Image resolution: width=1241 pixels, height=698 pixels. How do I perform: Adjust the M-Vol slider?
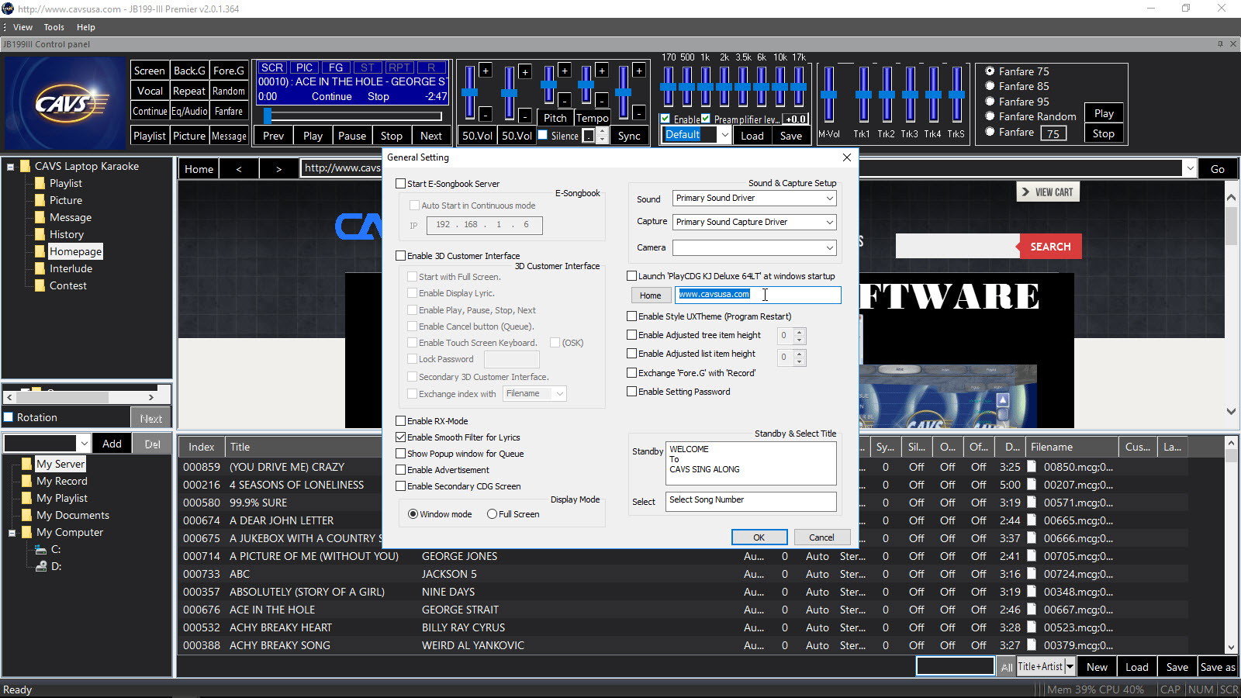pyautogui.click(x=829, y=95)
